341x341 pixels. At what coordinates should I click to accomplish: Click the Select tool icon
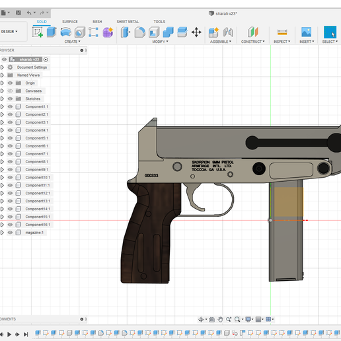(x=330, y=32)
